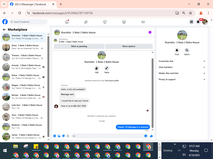Click the chat messages scrollbar
This screenshot has height=159, width=213.
[x=153, y=93]
